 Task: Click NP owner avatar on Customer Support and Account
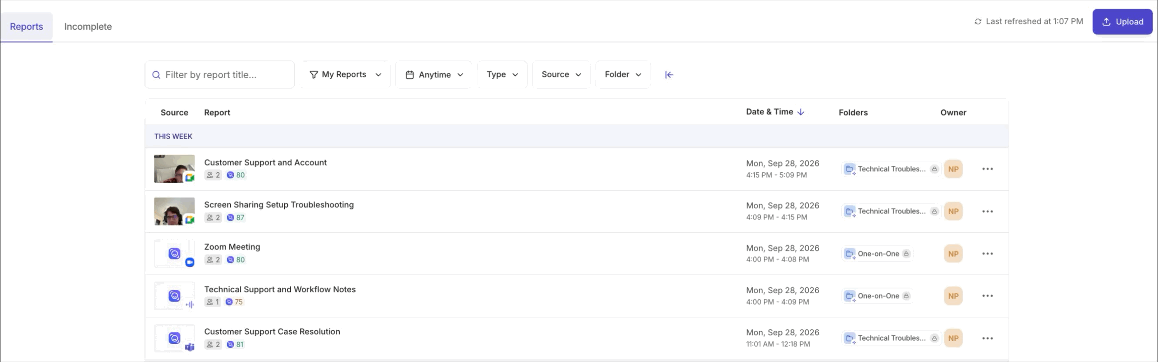[x=954, y=169]
